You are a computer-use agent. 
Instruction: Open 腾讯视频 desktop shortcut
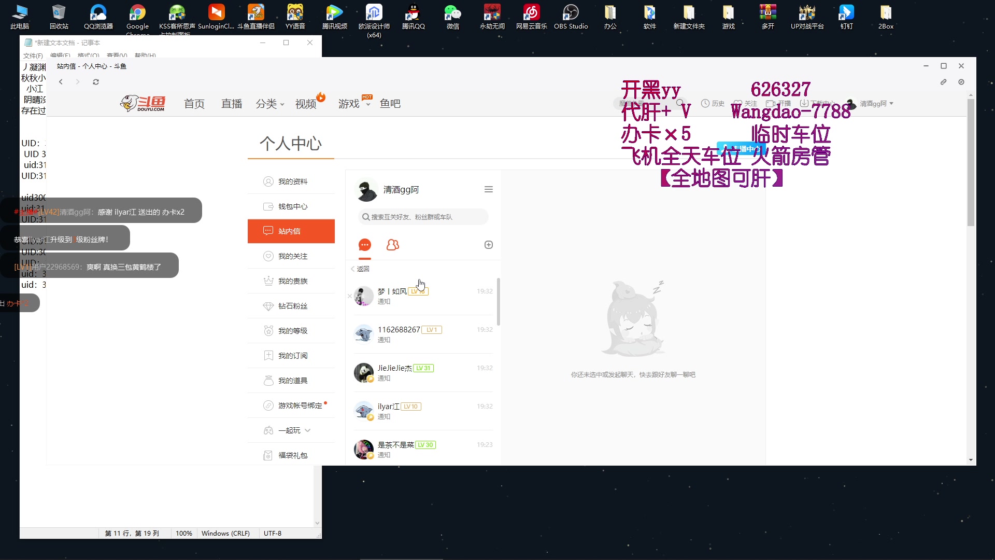pyautogui.click(x=335, y=17)
